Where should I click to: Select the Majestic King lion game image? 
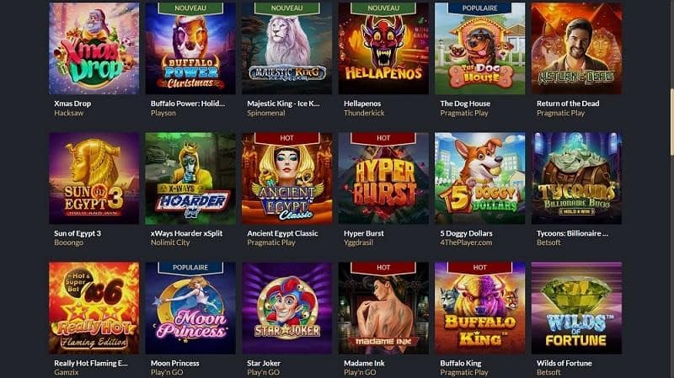coord(286,48)
